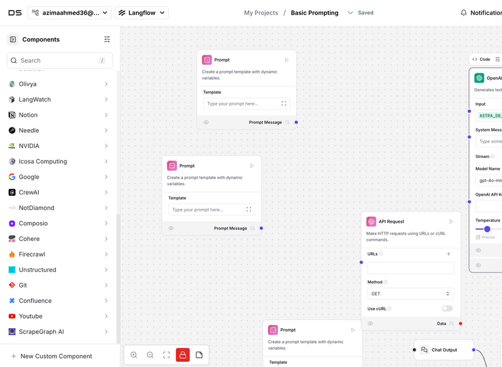
Task: Toggle eye icon on API Request Data output
Action: 370,324
